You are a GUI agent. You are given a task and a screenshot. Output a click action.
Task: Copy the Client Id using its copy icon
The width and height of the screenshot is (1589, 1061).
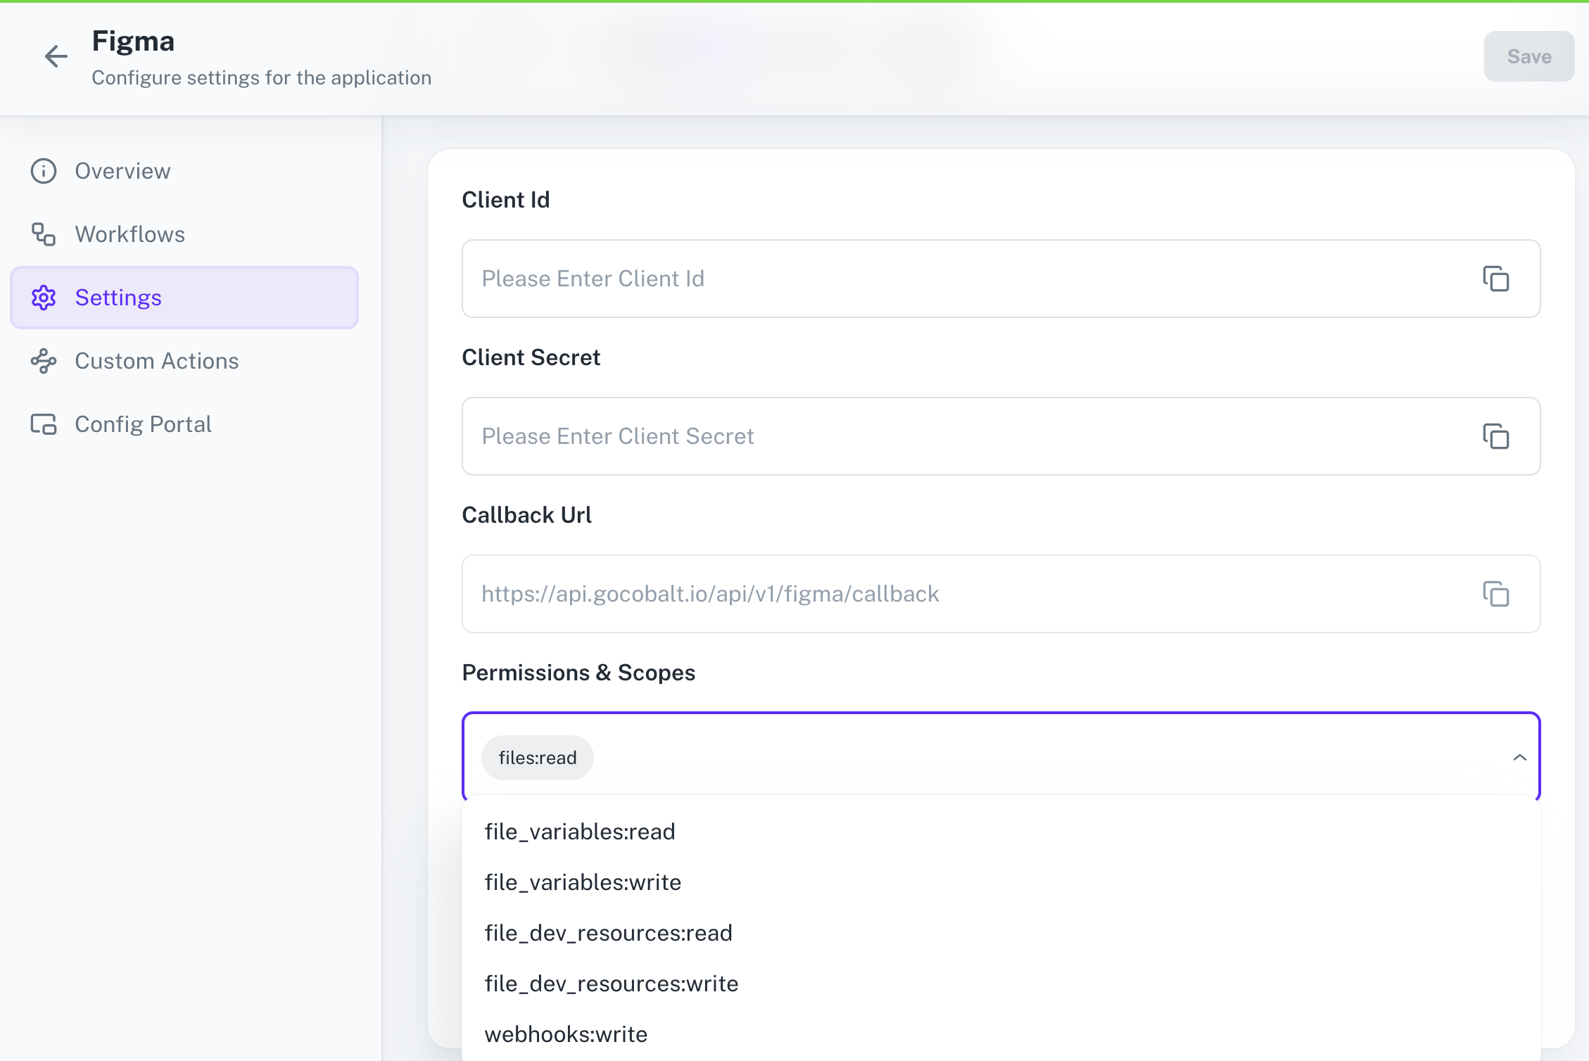coord(1496,279)
